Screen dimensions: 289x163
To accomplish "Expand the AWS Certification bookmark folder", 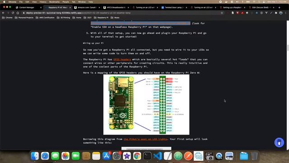I will [45, 18].
